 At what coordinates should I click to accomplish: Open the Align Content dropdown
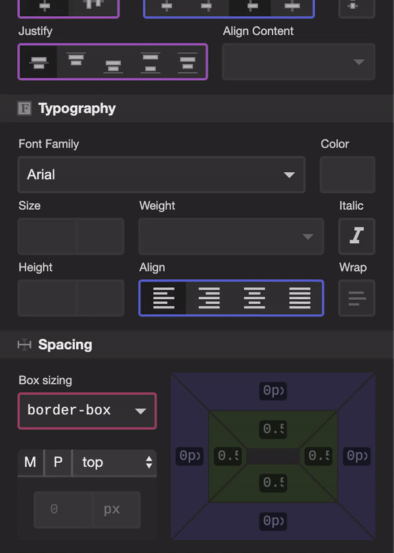point(299,62)
